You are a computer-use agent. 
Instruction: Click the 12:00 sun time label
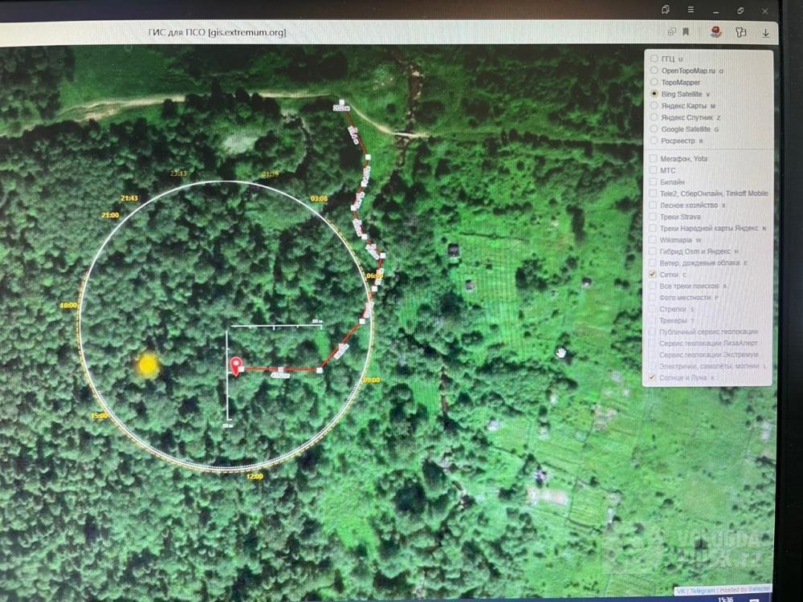[255, 477]
